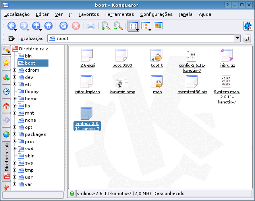The height and width of the screenshot is (201, 255).
Task: Open the location history combo dropdown
Action: coord(237,38)
